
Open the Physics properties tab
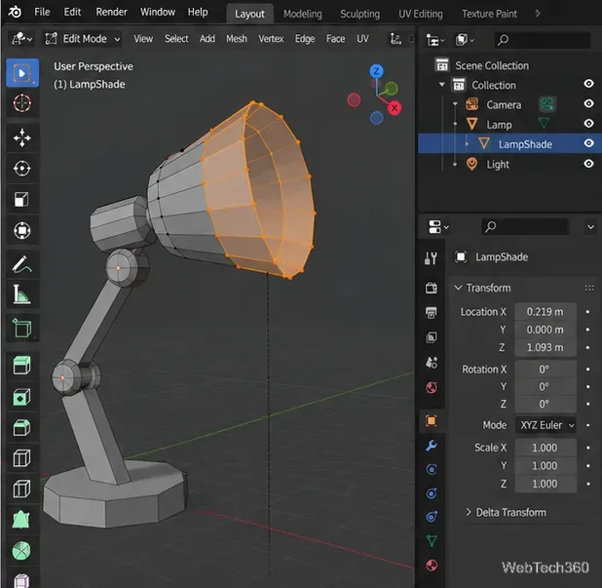point(432,493)
